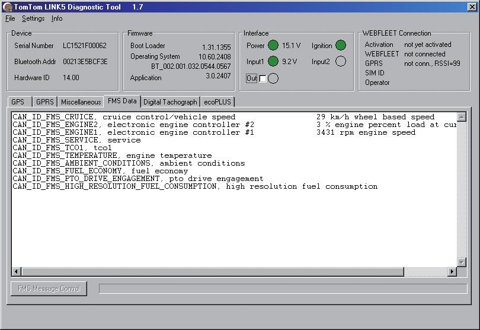Click the 3 % engine percent load value
The width and height of the screenshot is (480, 330).
tap(386, 125)
